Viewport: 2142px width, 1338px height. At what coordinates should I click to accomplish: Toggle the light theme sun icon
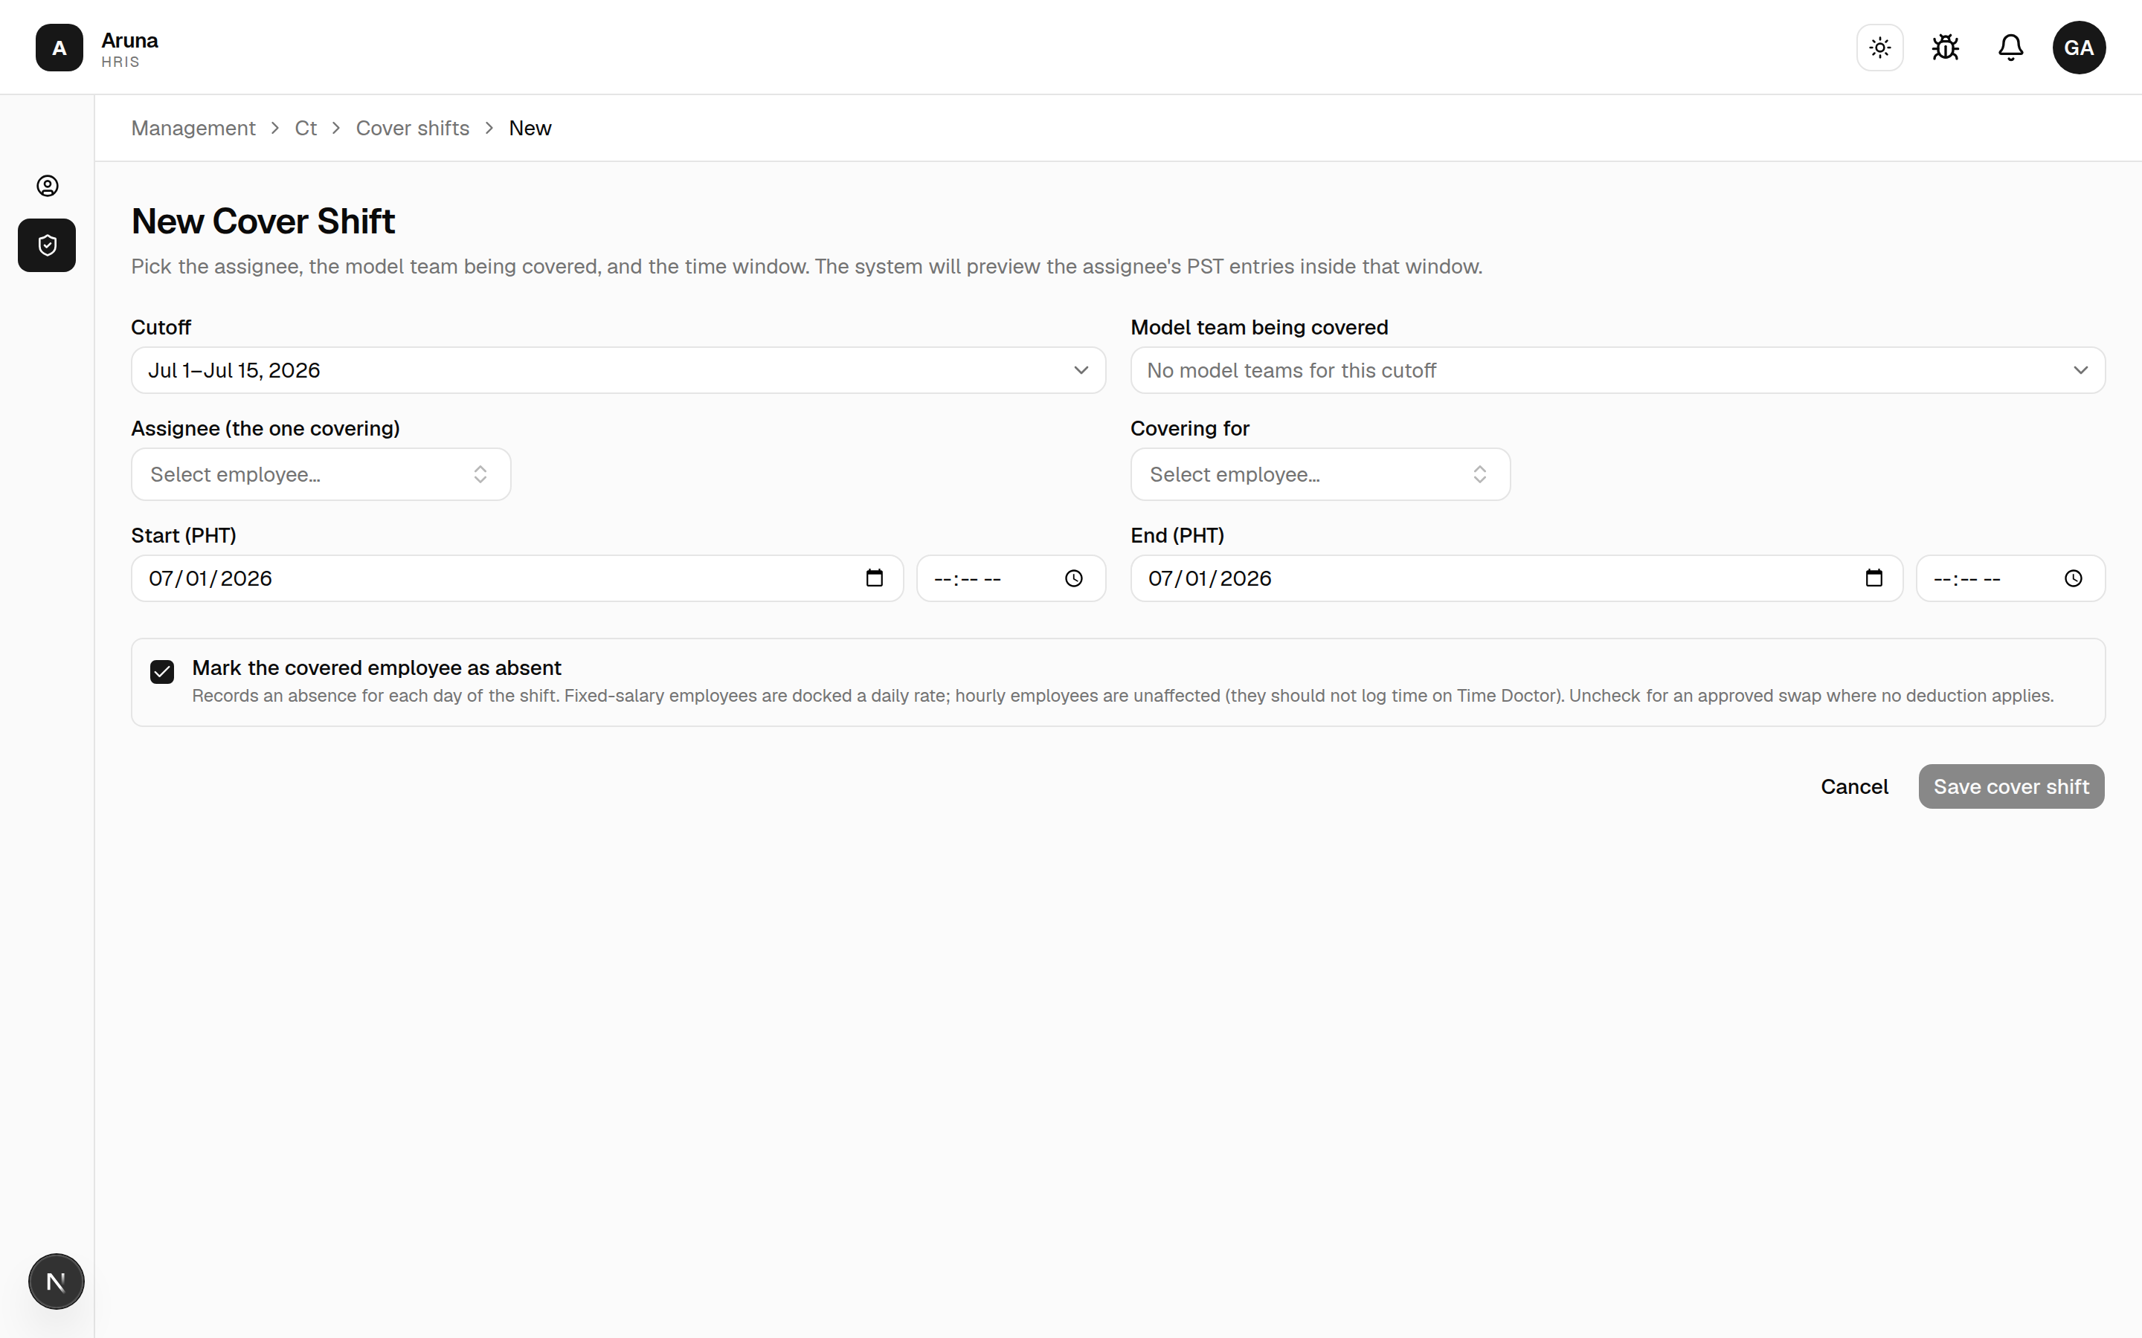click(1880, 48)
